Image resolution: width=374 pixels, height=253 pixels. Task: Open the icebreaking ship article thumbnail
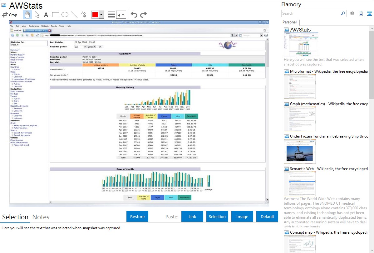click(x=300, y=151)
